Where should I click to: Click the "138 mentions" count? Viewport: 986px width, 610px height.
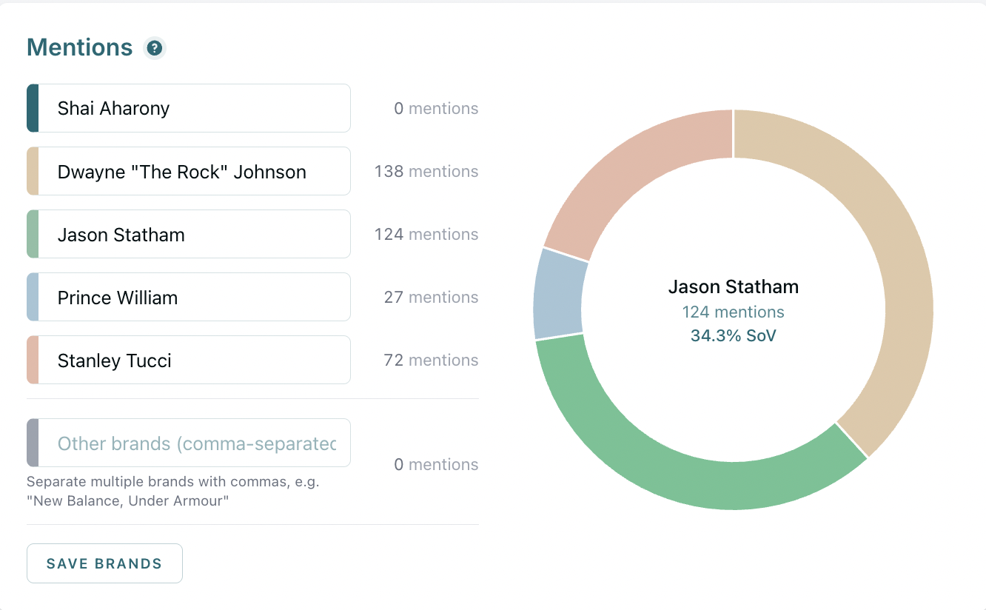pyautogui.click(x=426, y=171)
